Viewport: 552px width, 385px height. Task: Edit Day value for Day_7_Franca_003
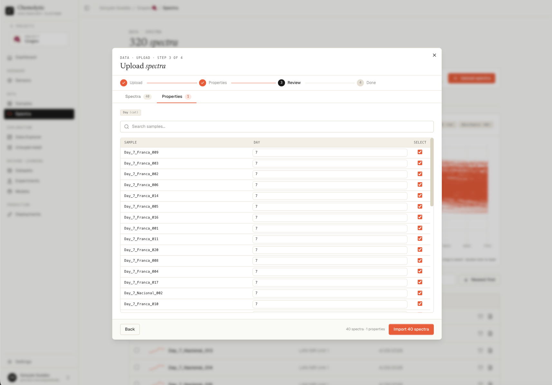(x=330, y=164)
